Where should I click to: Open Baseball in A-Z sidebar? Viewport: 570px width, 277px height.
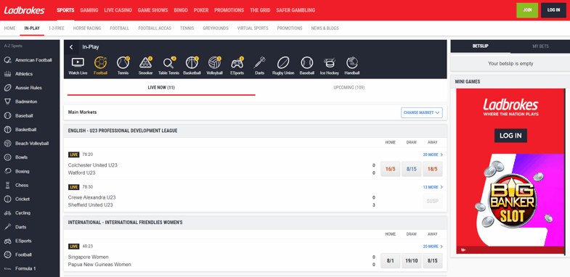click(30, 115)
